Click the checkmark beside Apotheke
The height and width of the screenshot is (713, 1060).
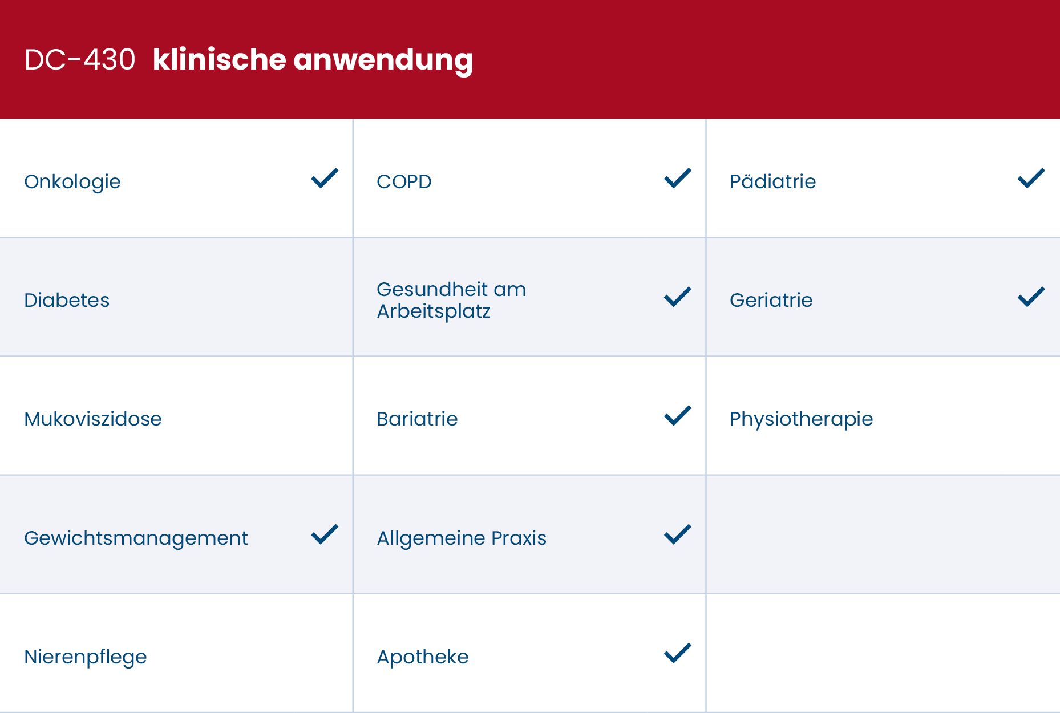[x=678, y=653]
